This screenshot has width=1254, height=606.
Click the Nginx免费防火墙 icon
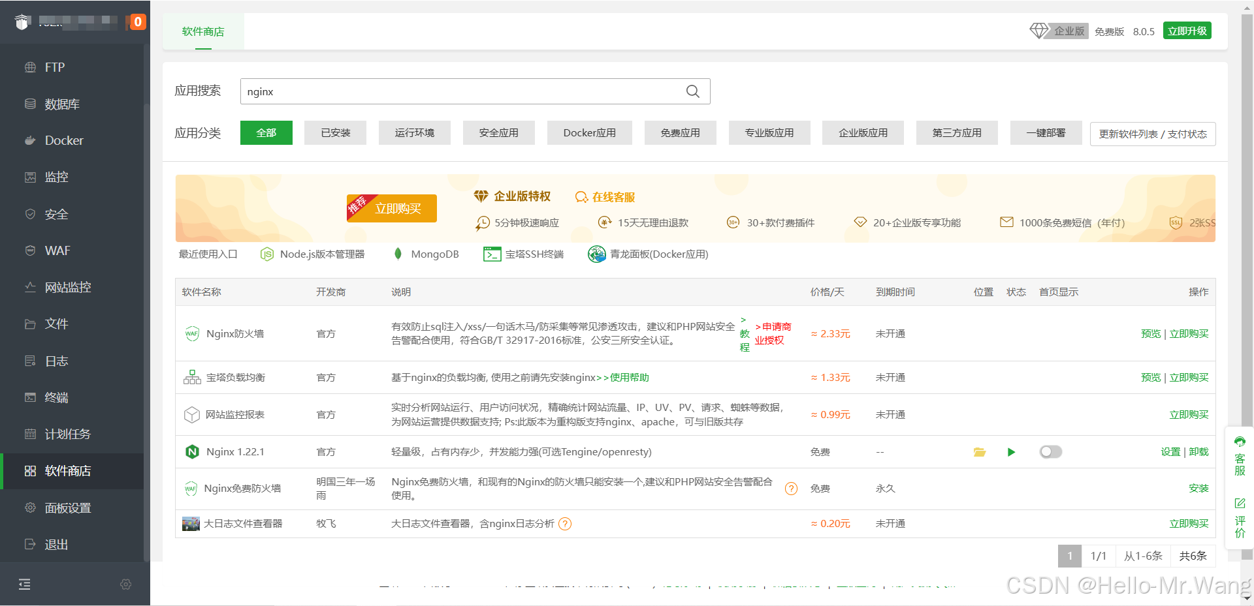(x=191, y=488)
